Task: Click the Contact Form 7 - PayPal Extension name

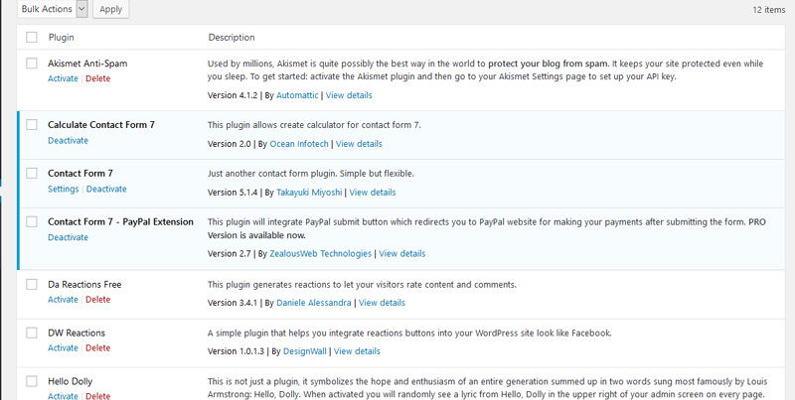Action: pos(120,222)
